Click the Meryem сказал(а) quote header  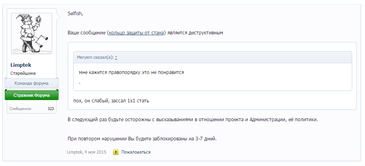click(95, 57)
